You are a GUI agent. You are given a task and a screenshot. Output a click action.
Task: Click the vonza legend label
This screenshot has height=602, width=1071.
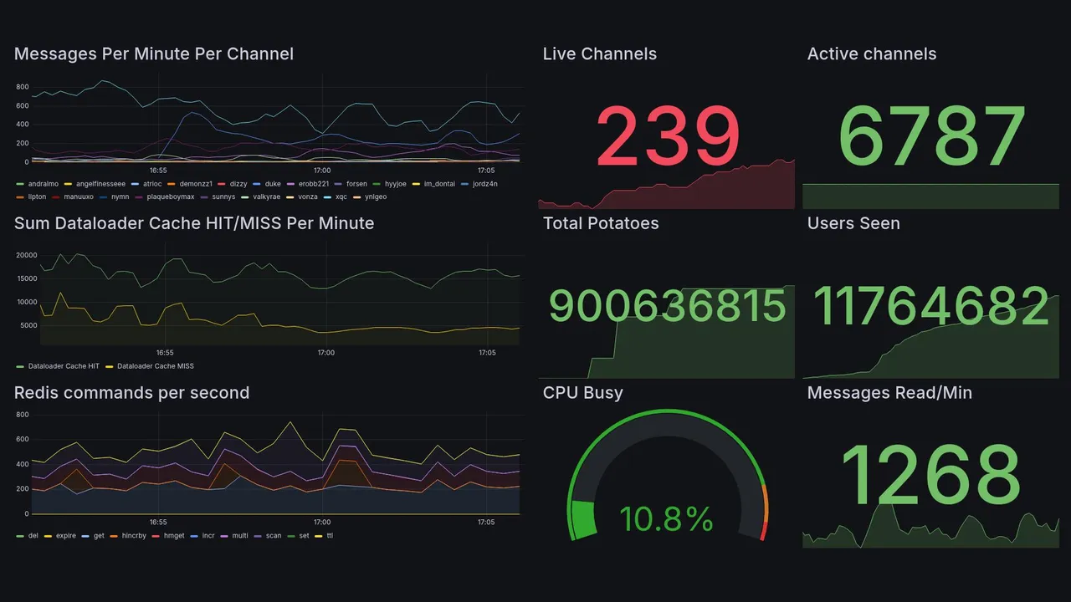click(308, 196)
